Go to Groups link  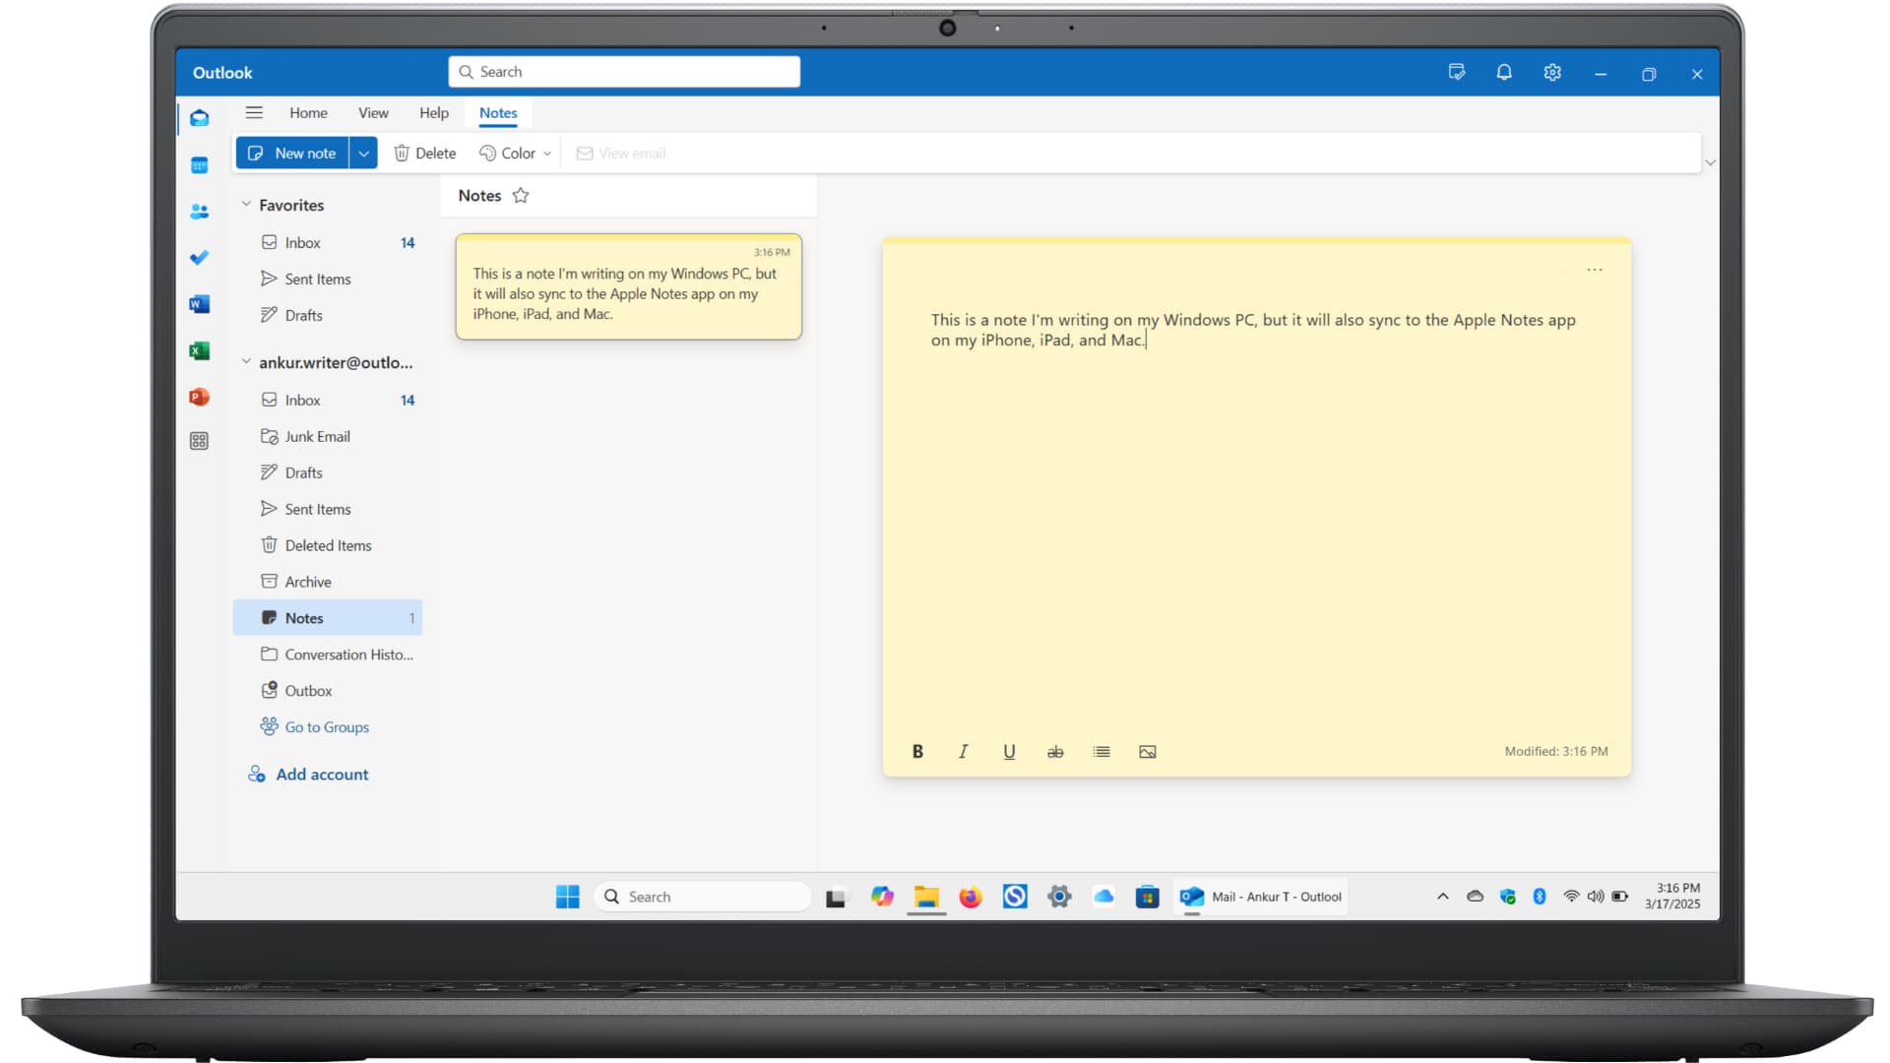point(315,726)
